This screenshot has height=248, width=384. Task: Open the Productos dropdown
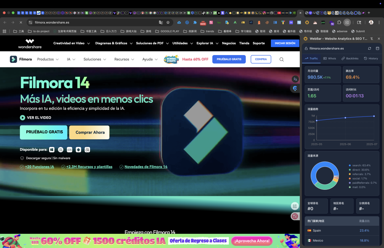(x=48, y=59)
